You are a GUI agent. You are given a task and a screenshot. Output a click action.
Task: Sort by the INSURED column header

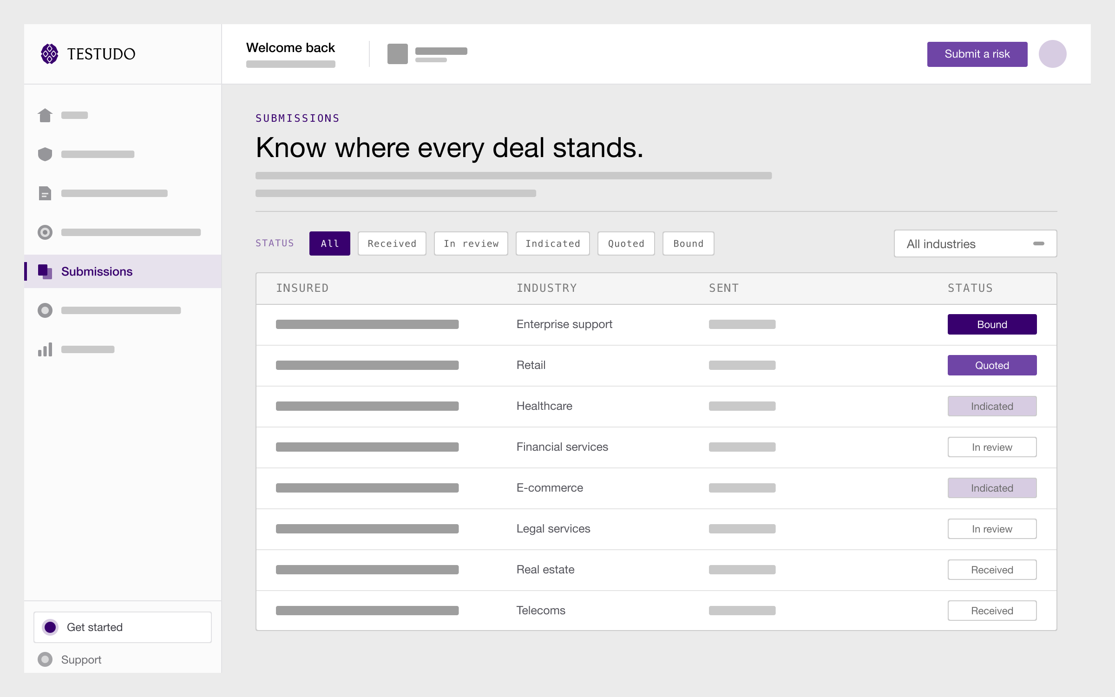pyautogui.click(x=302, y=288)
